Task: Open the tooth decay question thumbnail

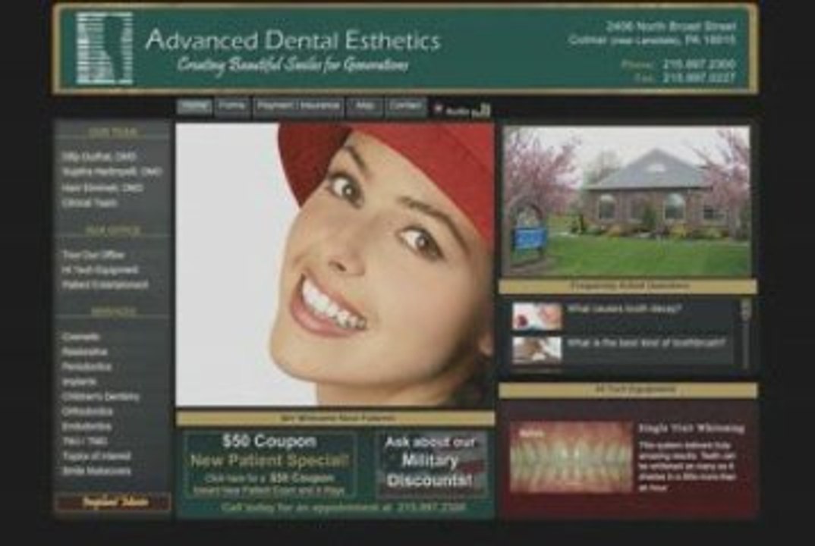Action: pos(537,316)
